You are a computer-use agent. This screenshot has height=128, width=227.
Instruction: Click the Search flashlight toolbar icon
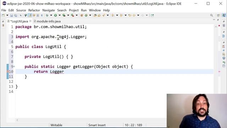point(104,15)
